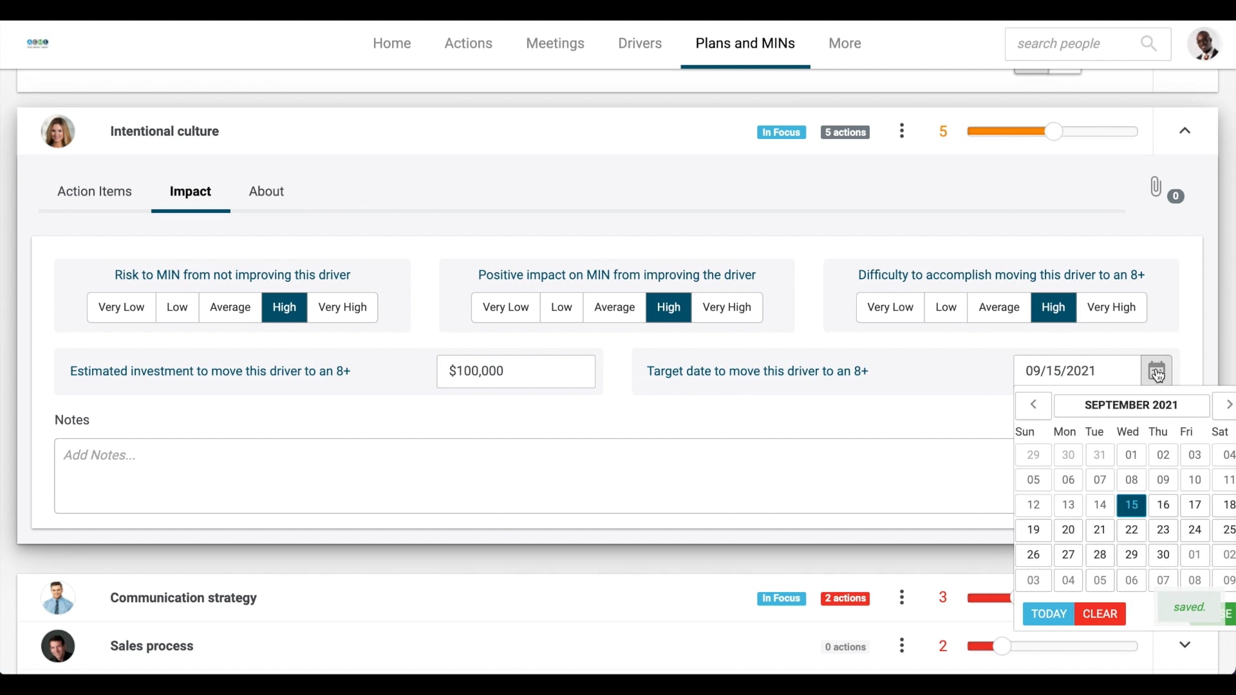Image resolution: width=1236 pixels, height=695 pixels.
Task: Click the TODAY button in the date picker
Action: click(x=1049, y=613)
